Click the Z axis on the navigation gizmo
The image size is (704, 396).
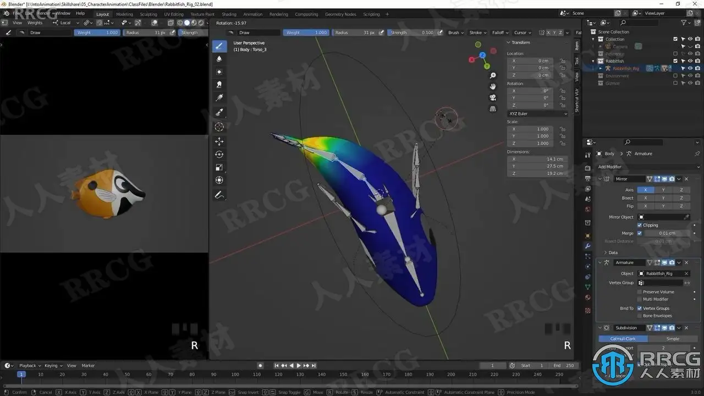tap(482, 55)
